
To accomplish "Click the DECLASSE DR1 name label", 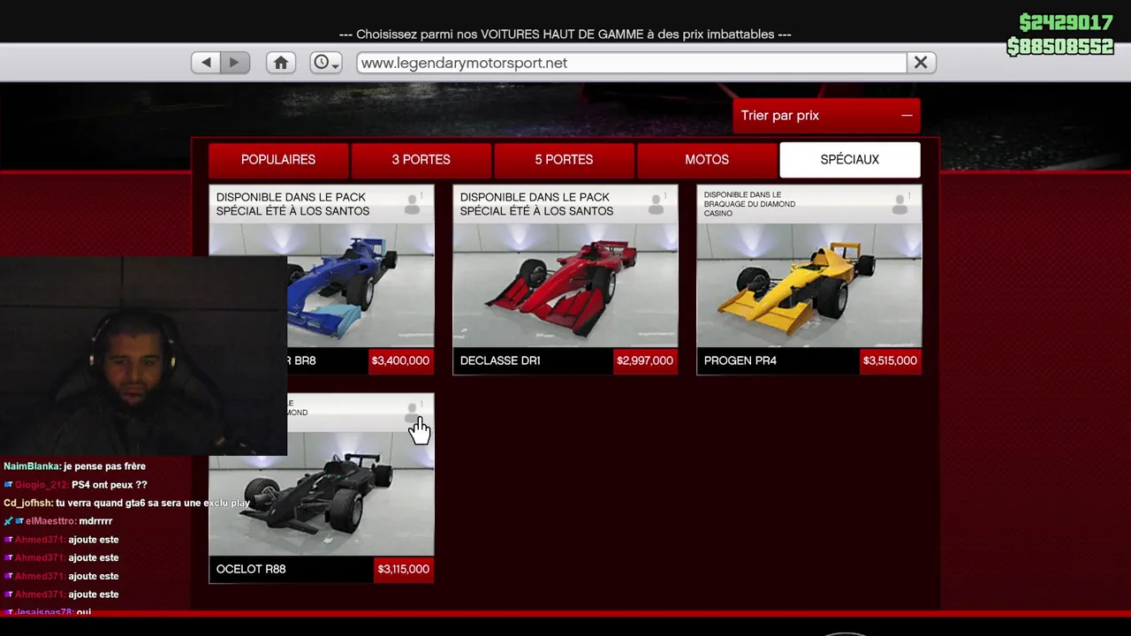I will 500,360.
